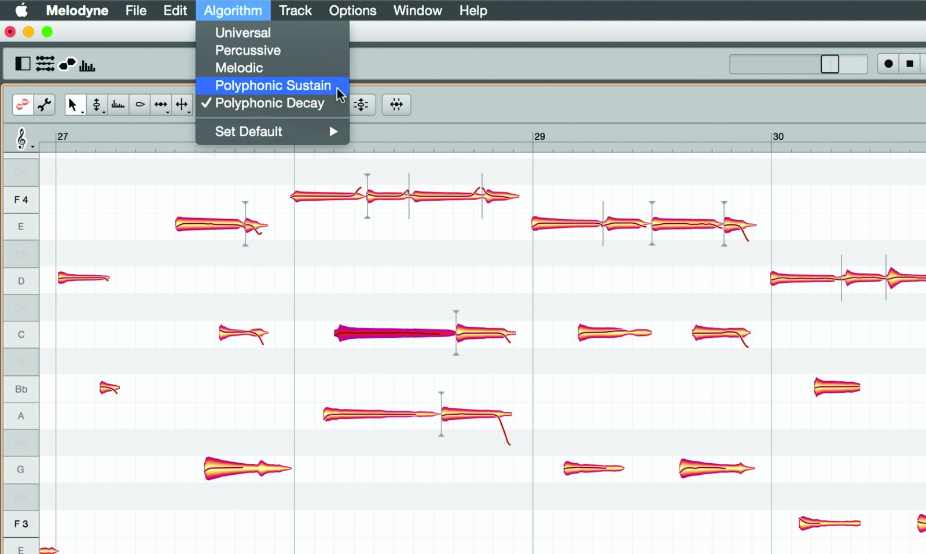Viewport: 926px width, 554px height.
Task: Start recording with the record button
Action: tap(888, 64)
